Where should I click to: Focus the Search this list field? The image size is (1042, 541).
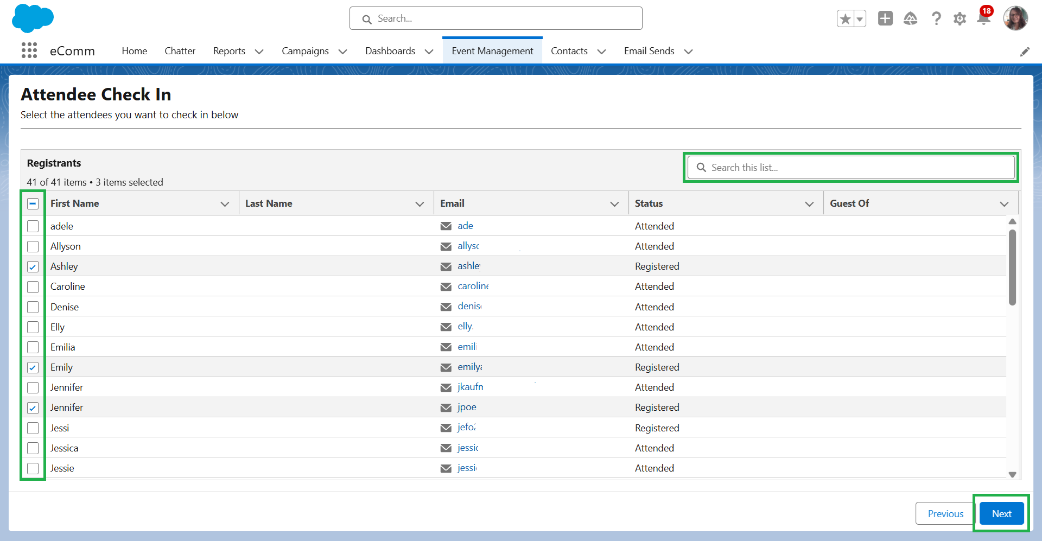(850, 168)
